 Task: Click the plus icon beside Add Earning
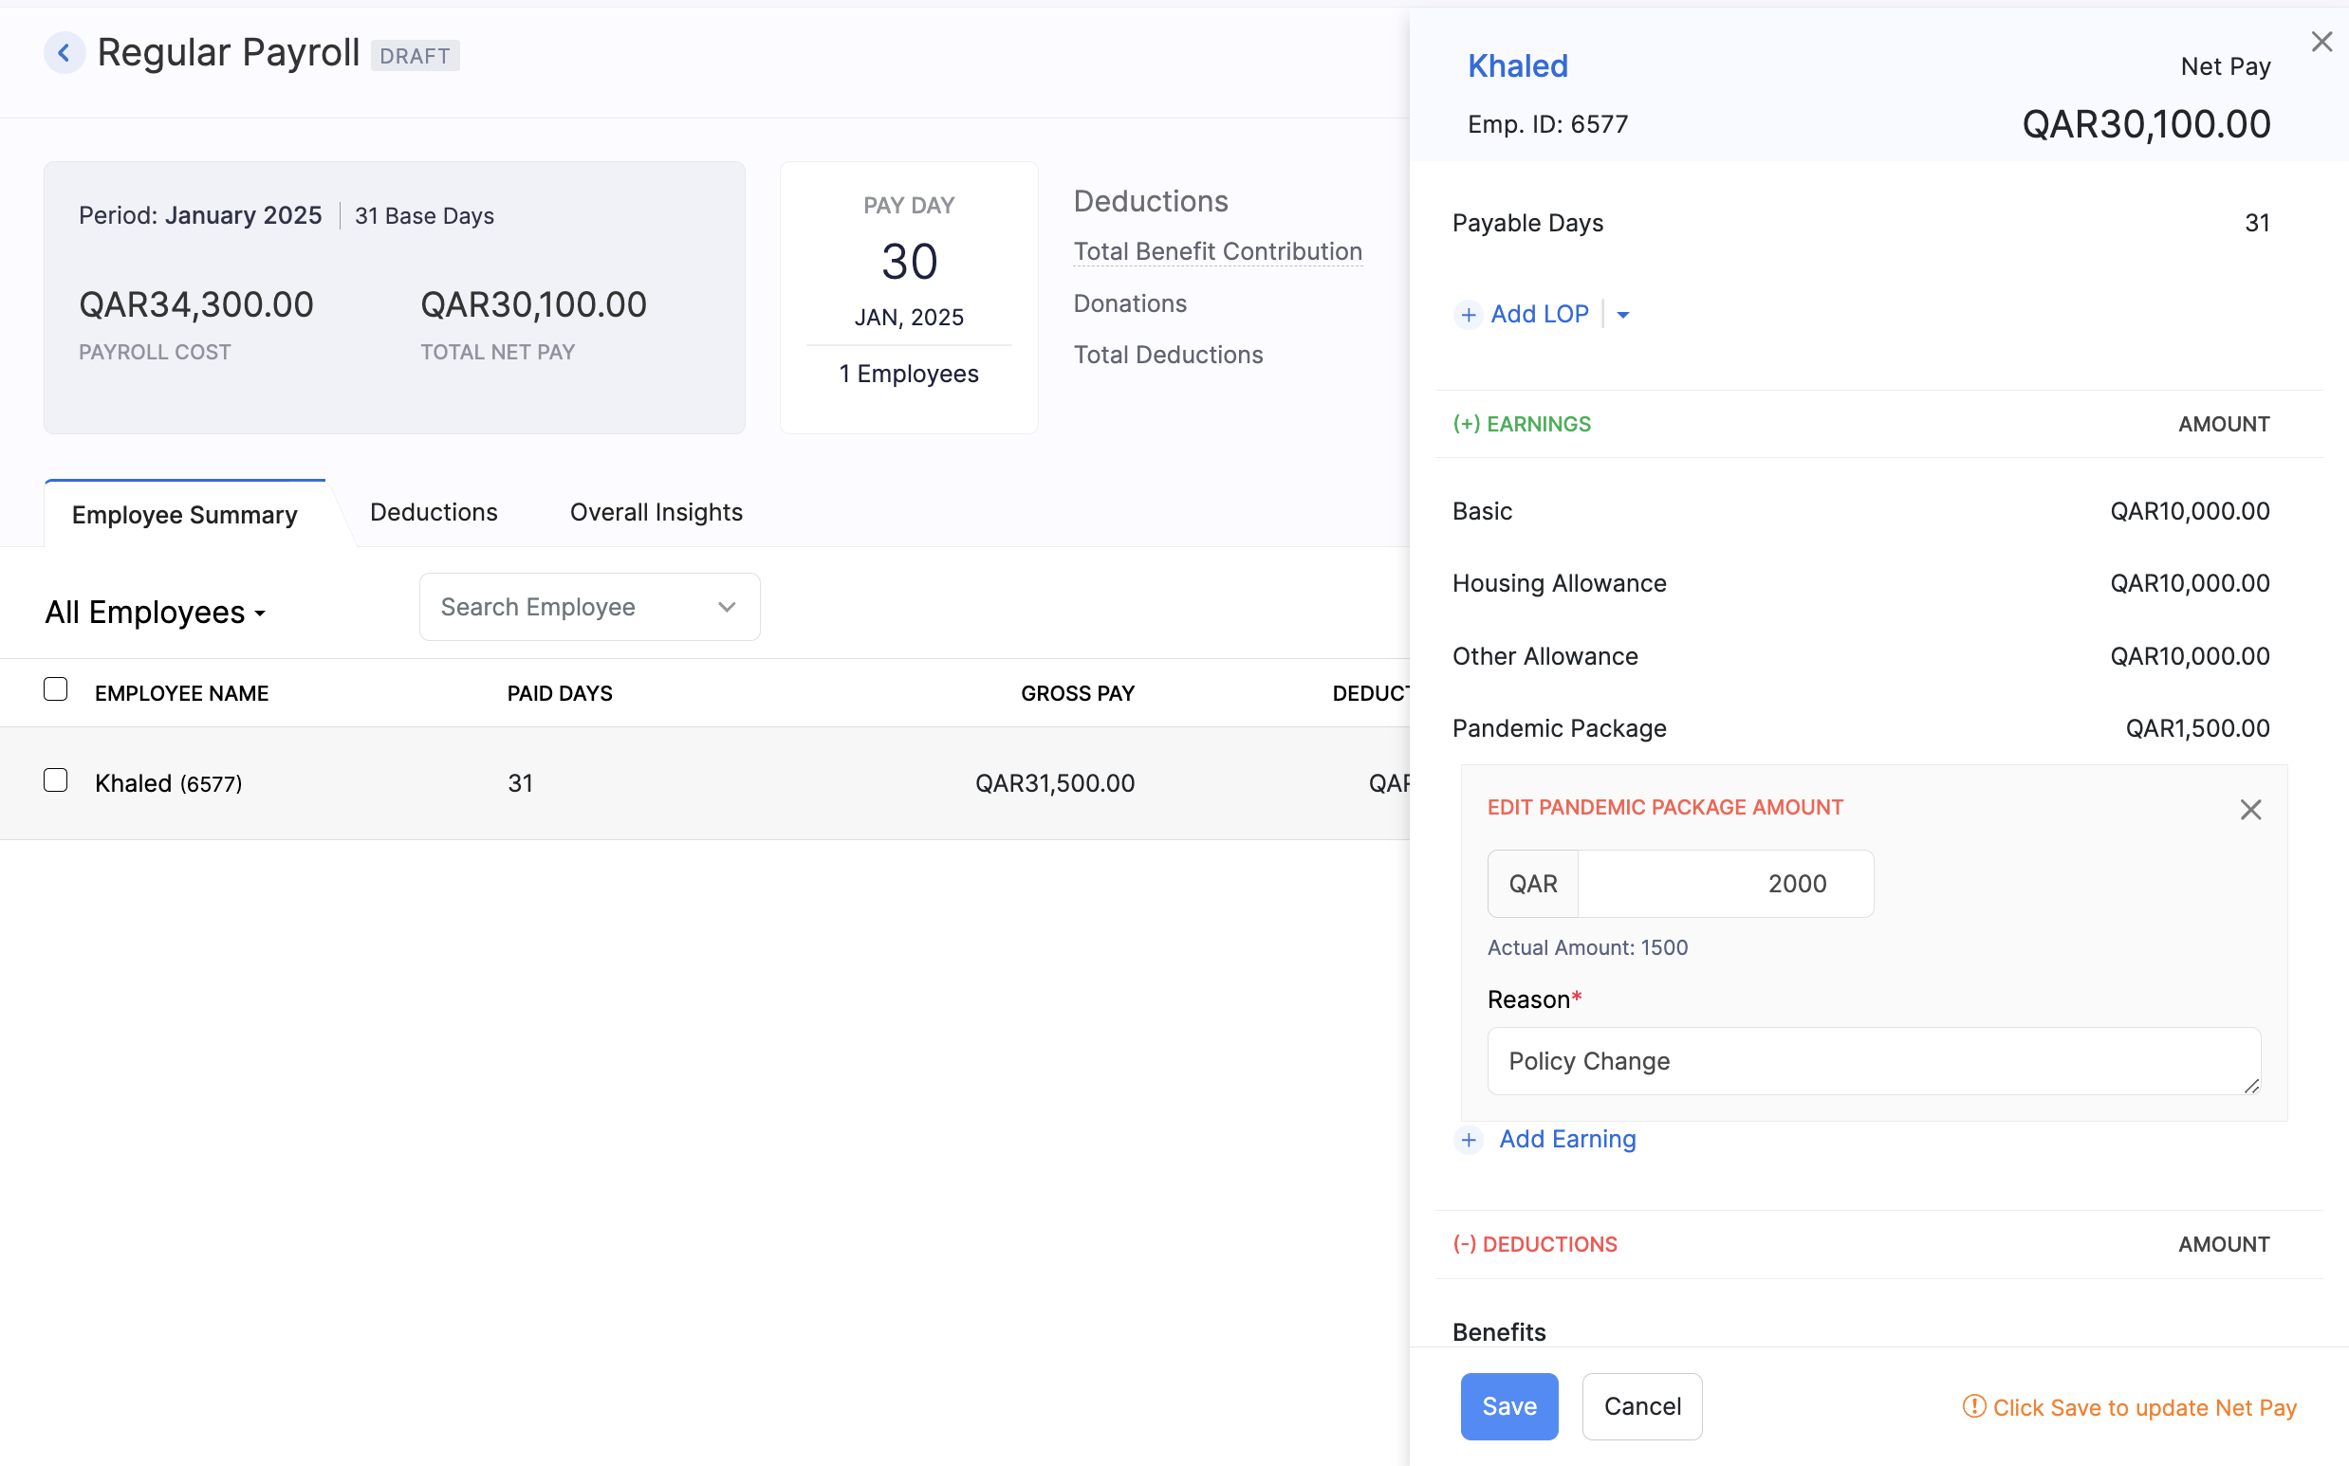pyautogui.click(x=1468, y=1140)
